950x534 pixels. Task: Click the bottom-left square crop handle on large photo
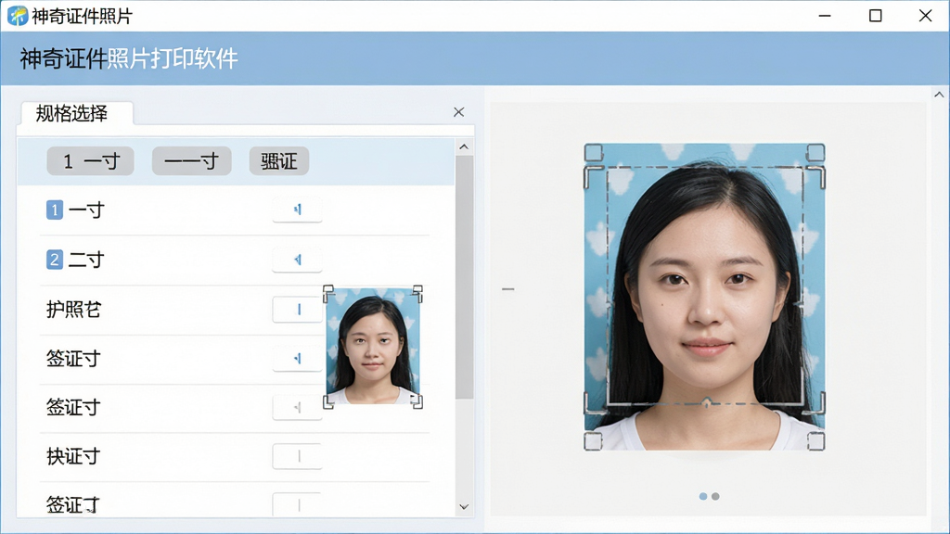(593, 441)
